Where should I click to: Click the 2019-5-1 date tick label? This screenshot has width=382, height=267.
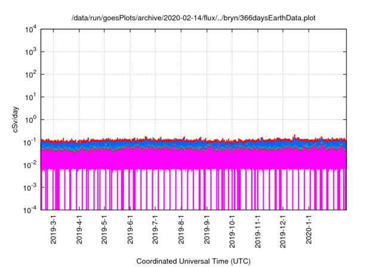pyautogui.click(x=104, y=229)
